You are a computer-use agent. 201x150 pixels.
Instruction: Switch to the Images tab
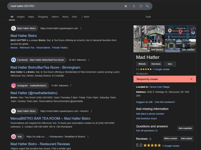pyautogui.click(x=21, y=17)
